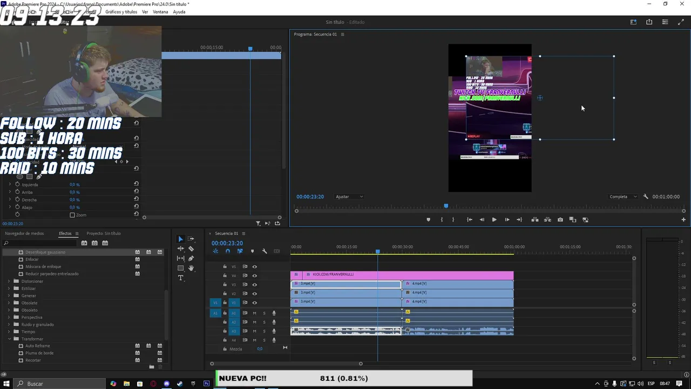
Task: Step back one frame
Action: point(482,220)
